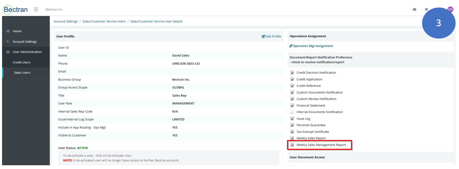
Task: Uncheck Weekly Sales Management Report
Action: pyautogui.click(x=292, y=145)
